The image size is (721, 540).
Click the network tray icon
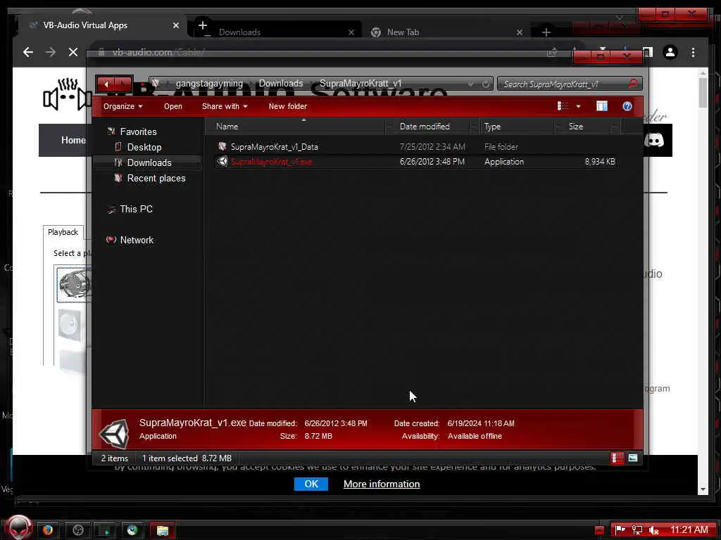click(637, 530)
